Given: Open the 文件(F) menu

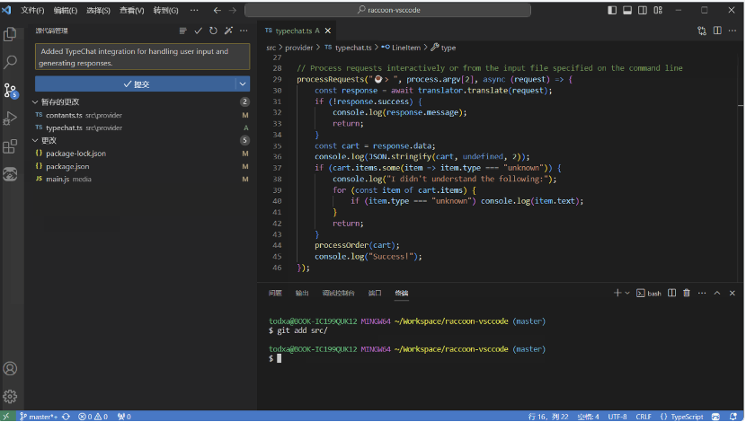Looking at the screenshot, I should (x=31, y=10).
